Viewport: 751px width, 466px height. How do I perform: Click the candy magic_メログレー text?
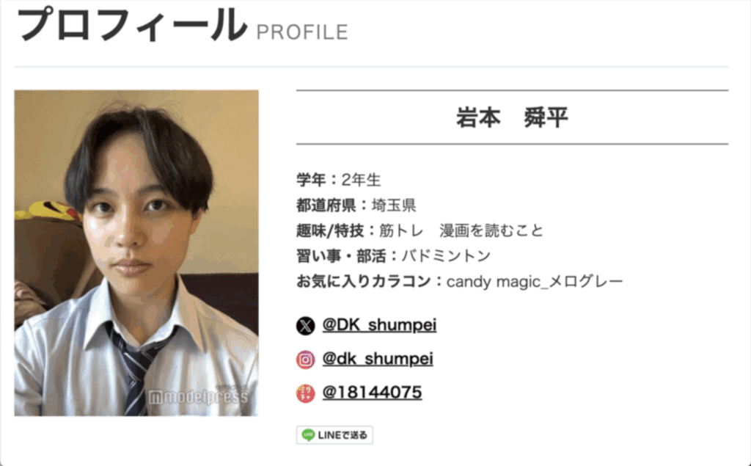535,281
